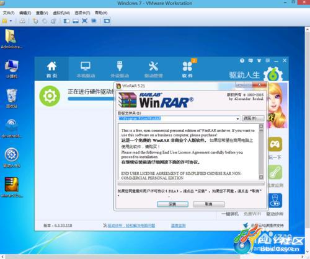
Task: Open the 虚拟机(M) menu in VMware
Action: pos(61,13)
